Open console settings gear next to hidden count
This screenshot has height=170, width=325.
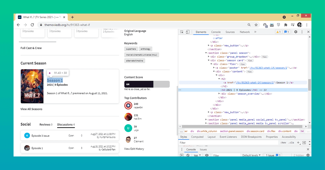[308, 155]
